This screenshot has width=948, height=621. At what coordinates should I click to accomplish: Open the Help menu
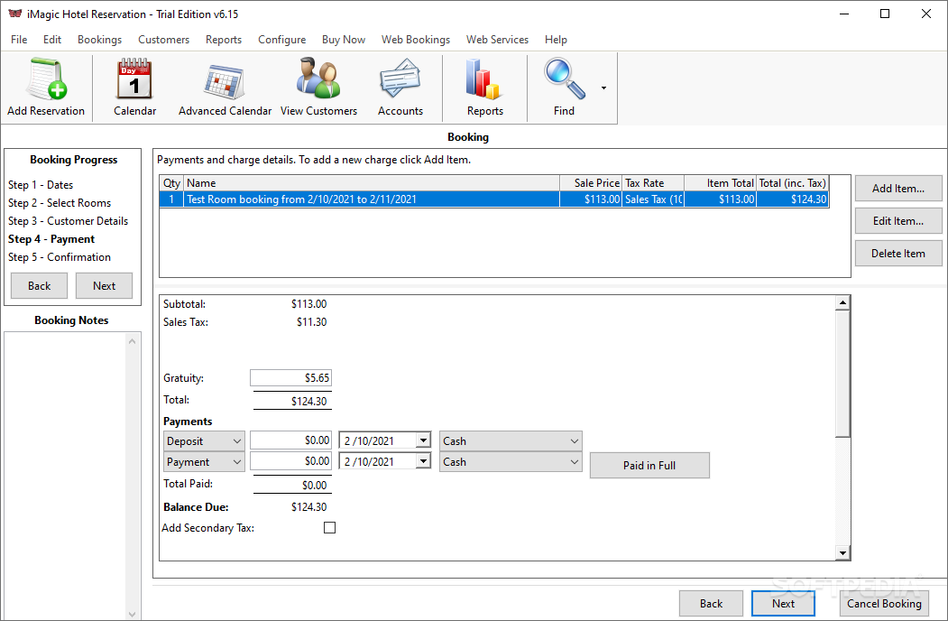click(x=556, y=40)
